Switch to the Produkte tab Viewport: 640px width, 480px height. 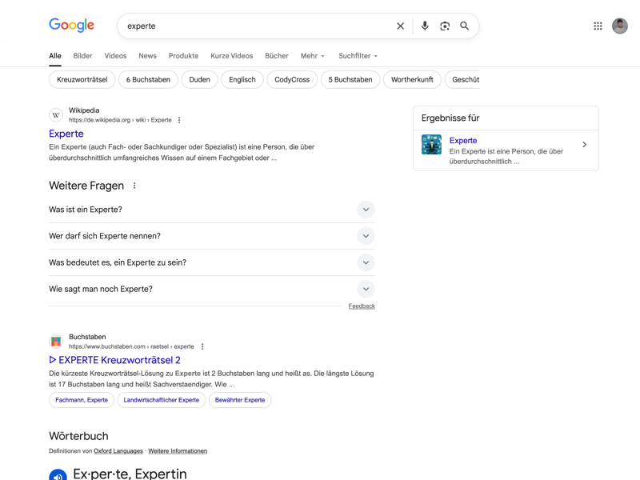coord(183,56)
